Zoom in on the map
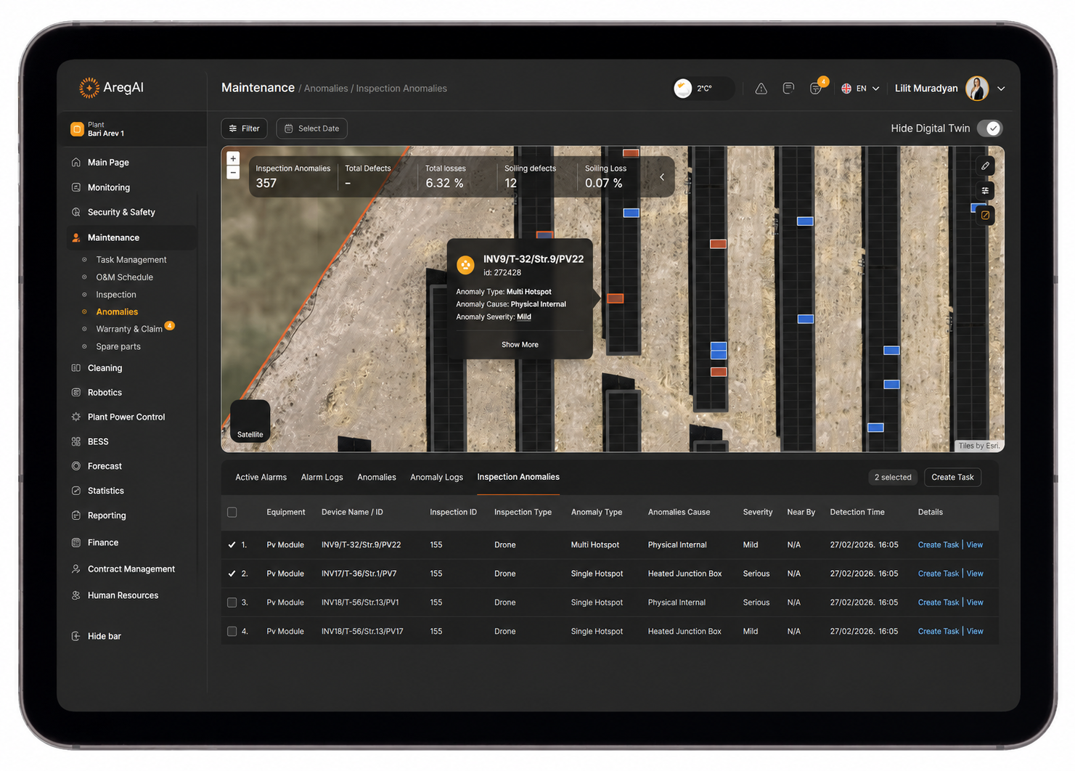The width and height of the screenshot is (1075, 771). [x=233, y=158]
